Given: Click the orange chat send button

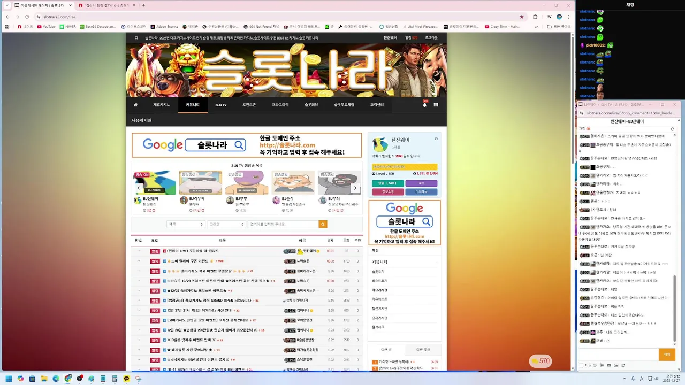Looking at the screenshot, I should click(x=667, y=355).
